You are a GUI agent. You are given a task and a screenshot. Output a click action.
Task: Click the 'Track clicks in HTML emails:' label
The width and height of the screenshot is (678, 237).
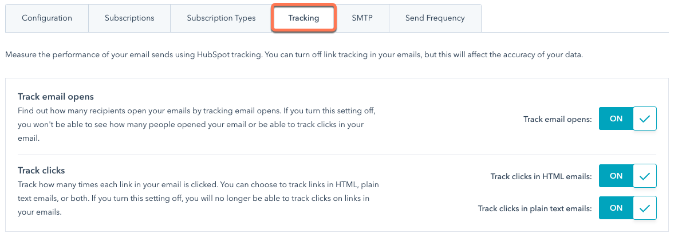click(x=541, y=176)
